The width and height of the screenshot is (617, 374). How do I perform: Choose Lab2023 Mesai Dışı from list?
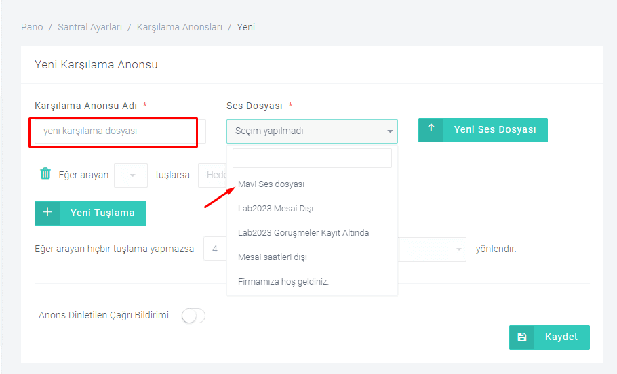(x=275, y=209)
